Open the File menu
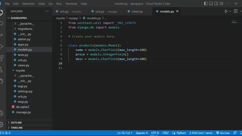Image resolution: width=242 pixels, height=136 pixels. [7, 4]
